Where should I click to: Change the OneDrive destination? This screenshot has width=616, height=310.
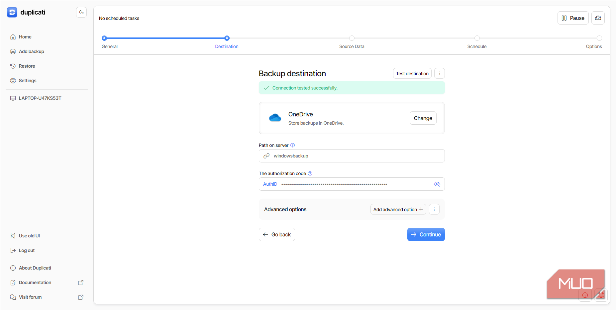tap(423, 118)
